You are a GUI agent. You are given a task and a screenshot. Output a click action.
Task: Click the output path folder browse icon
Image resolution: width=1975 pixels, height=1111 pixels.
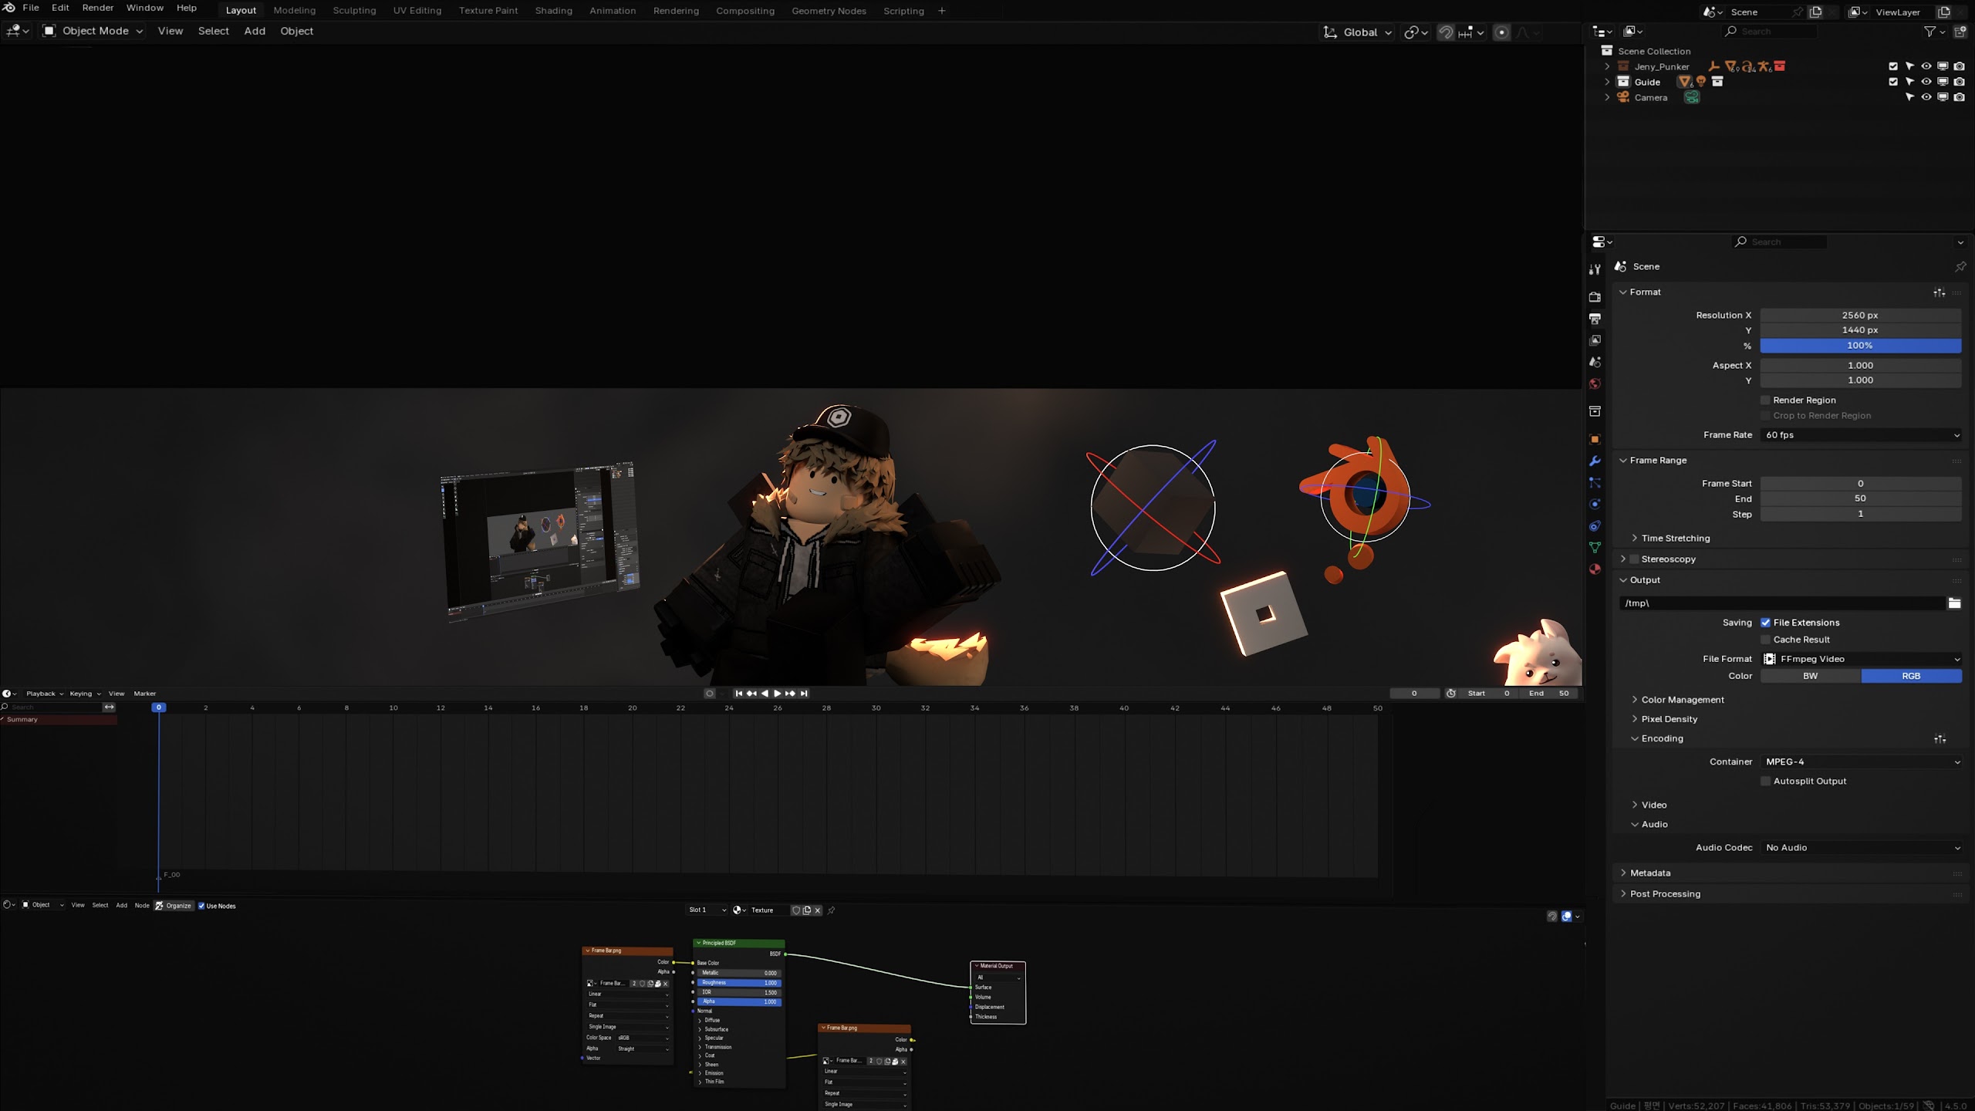(1954, 603)
